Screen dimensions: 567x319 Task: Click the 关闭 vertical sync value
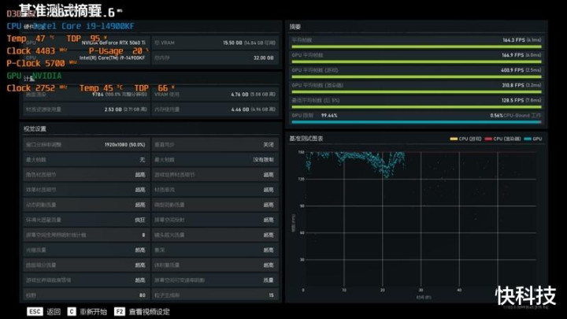click(269, 145)
